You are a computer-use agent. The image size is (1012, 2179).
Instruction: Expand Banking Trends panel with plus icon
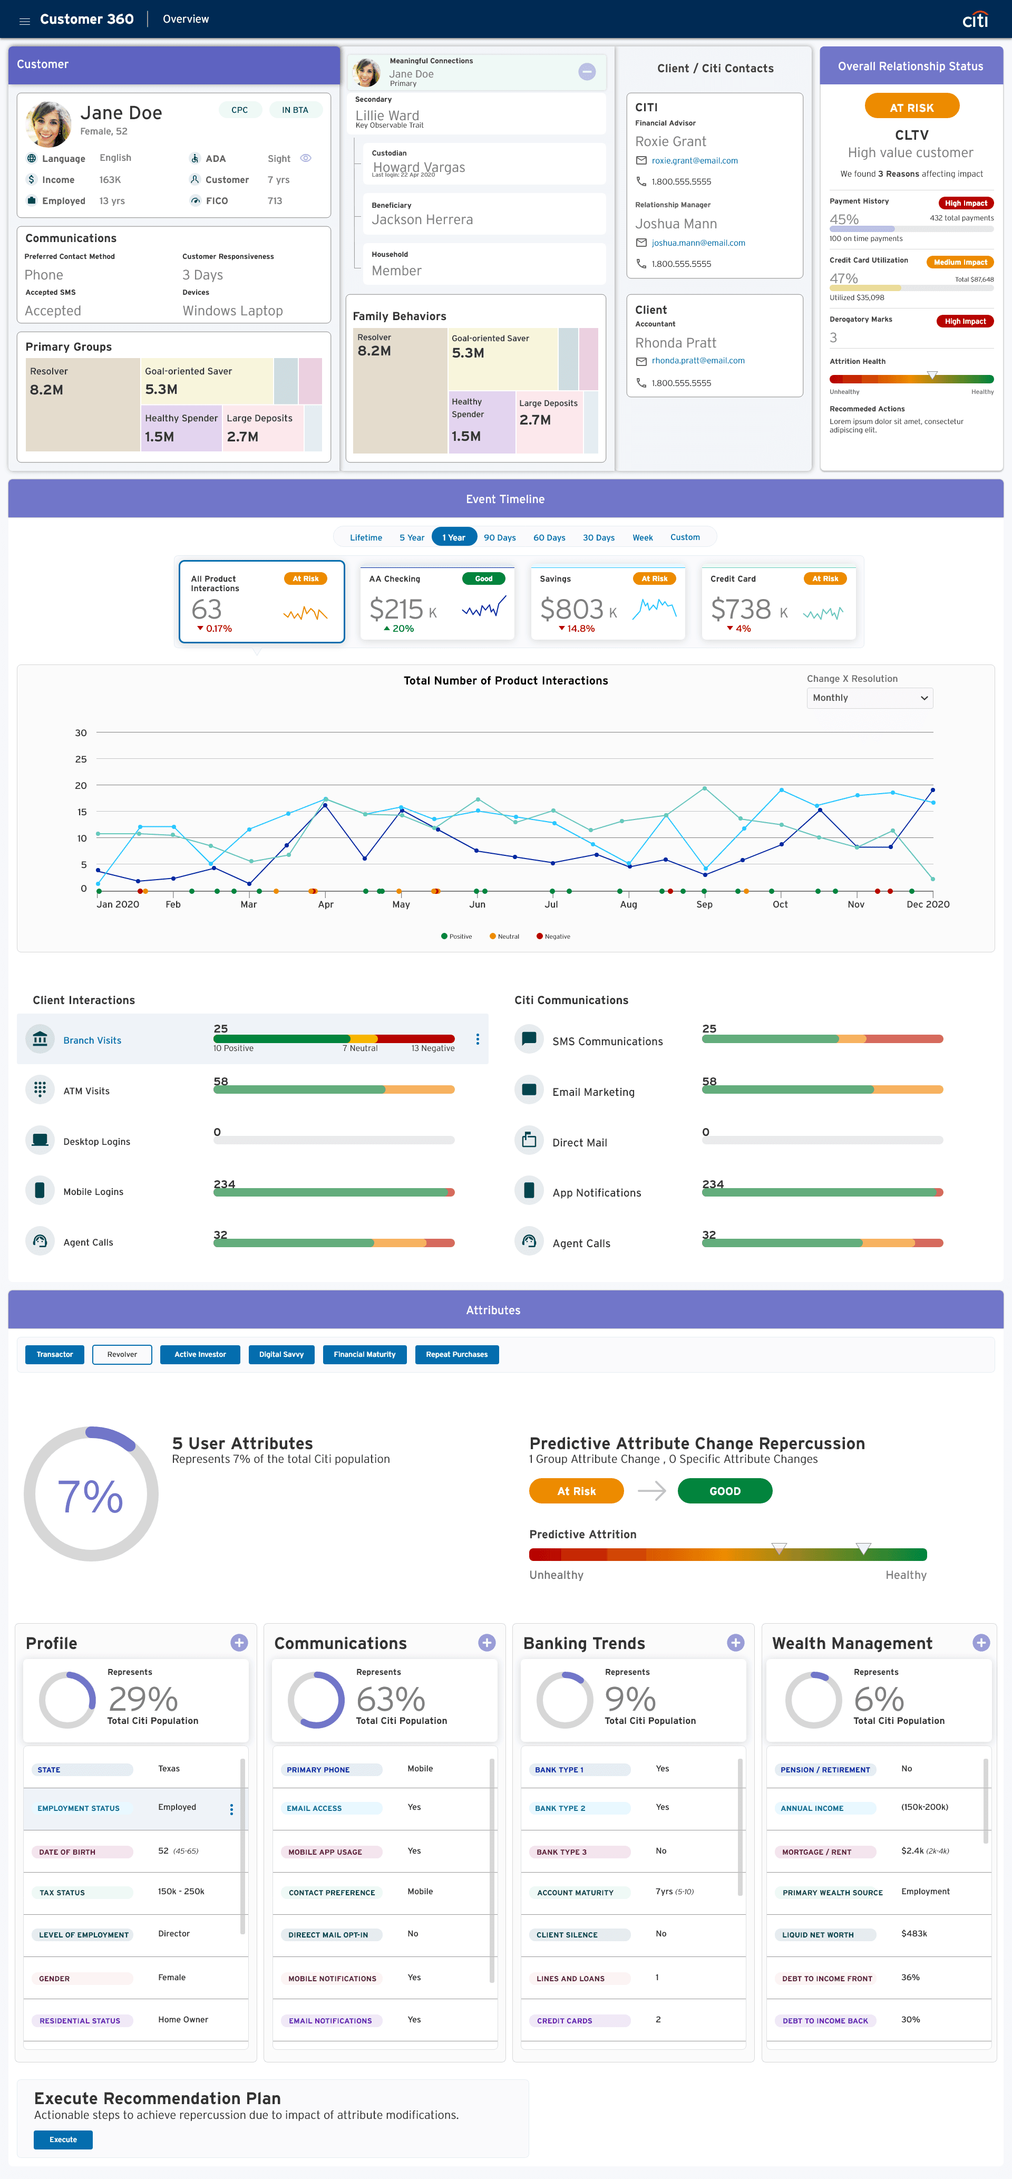click(735, 1642)
